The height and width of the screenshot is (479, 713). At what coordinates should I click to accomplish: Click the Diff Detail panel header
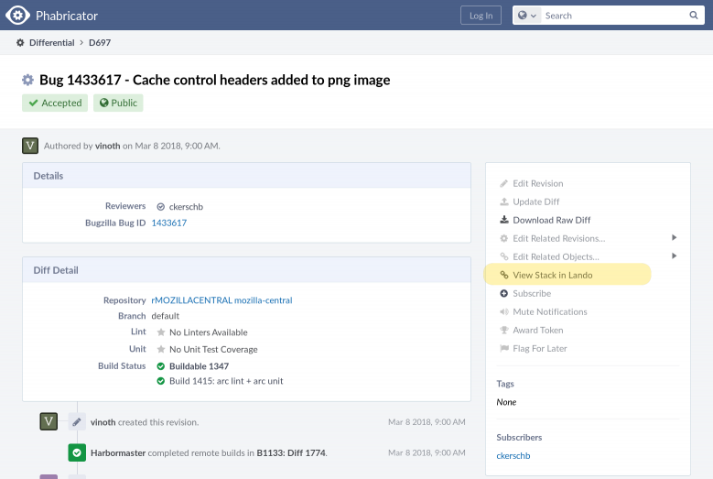[x=246, y=270]
